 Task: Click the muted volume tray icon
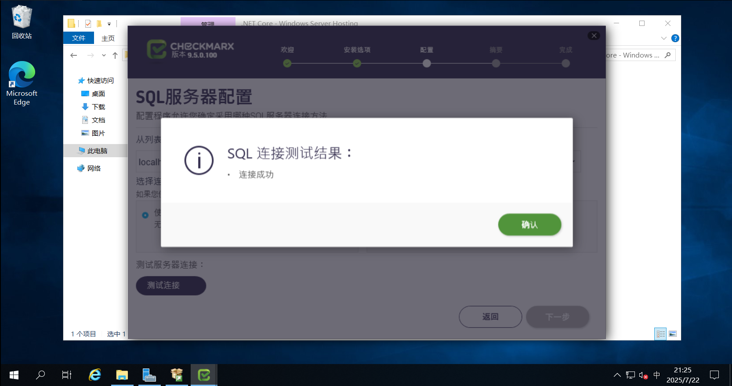pyautogui.click(x=643, y=375)
